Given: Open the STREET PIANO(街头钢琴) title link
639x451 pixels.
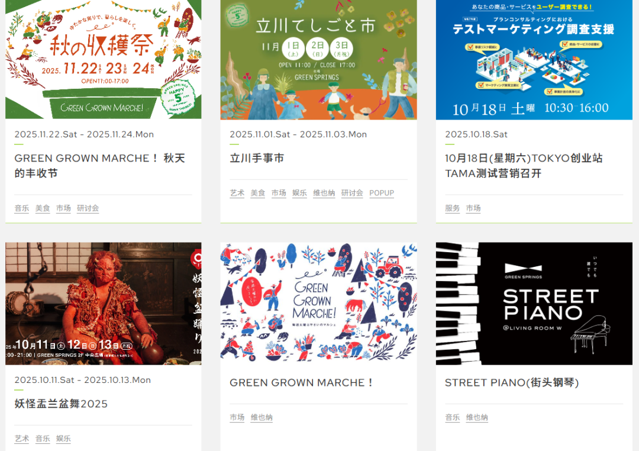Looking at the screenshot, I should click(512, 382).
